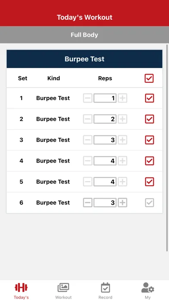169x300 pixels.
Task: Open the My profile settings icon
Action: (x=148, y=287)
